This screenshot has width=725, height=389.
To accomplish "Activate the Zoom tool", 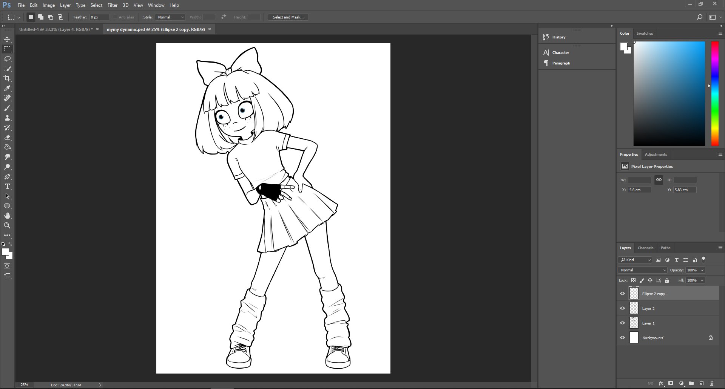I will [x=7, y=225].
